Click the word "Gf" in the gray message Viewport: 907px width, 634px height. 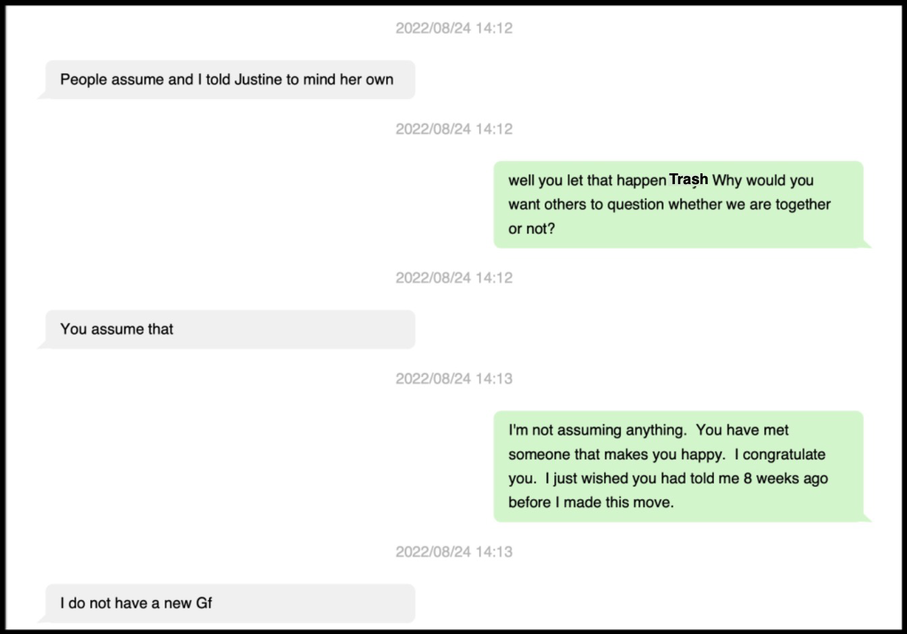pos(204,603)
